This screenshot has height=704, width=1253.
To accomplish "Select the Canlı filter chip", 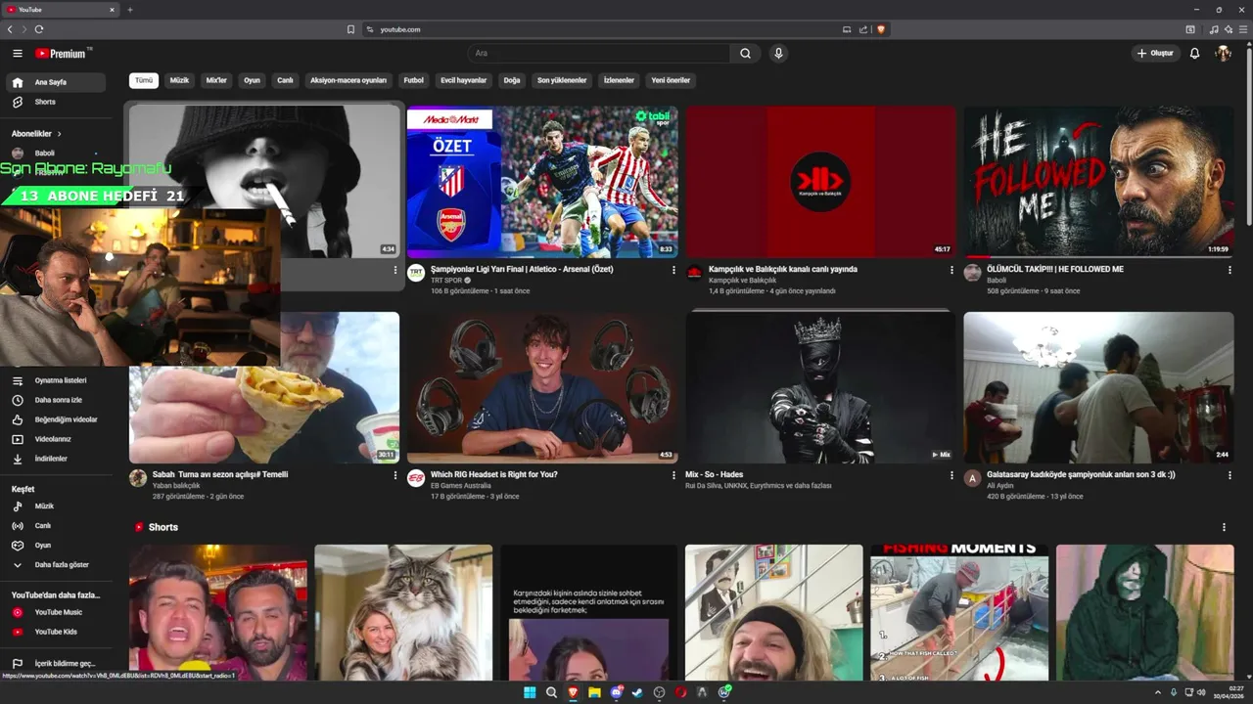I will [285, 80].
